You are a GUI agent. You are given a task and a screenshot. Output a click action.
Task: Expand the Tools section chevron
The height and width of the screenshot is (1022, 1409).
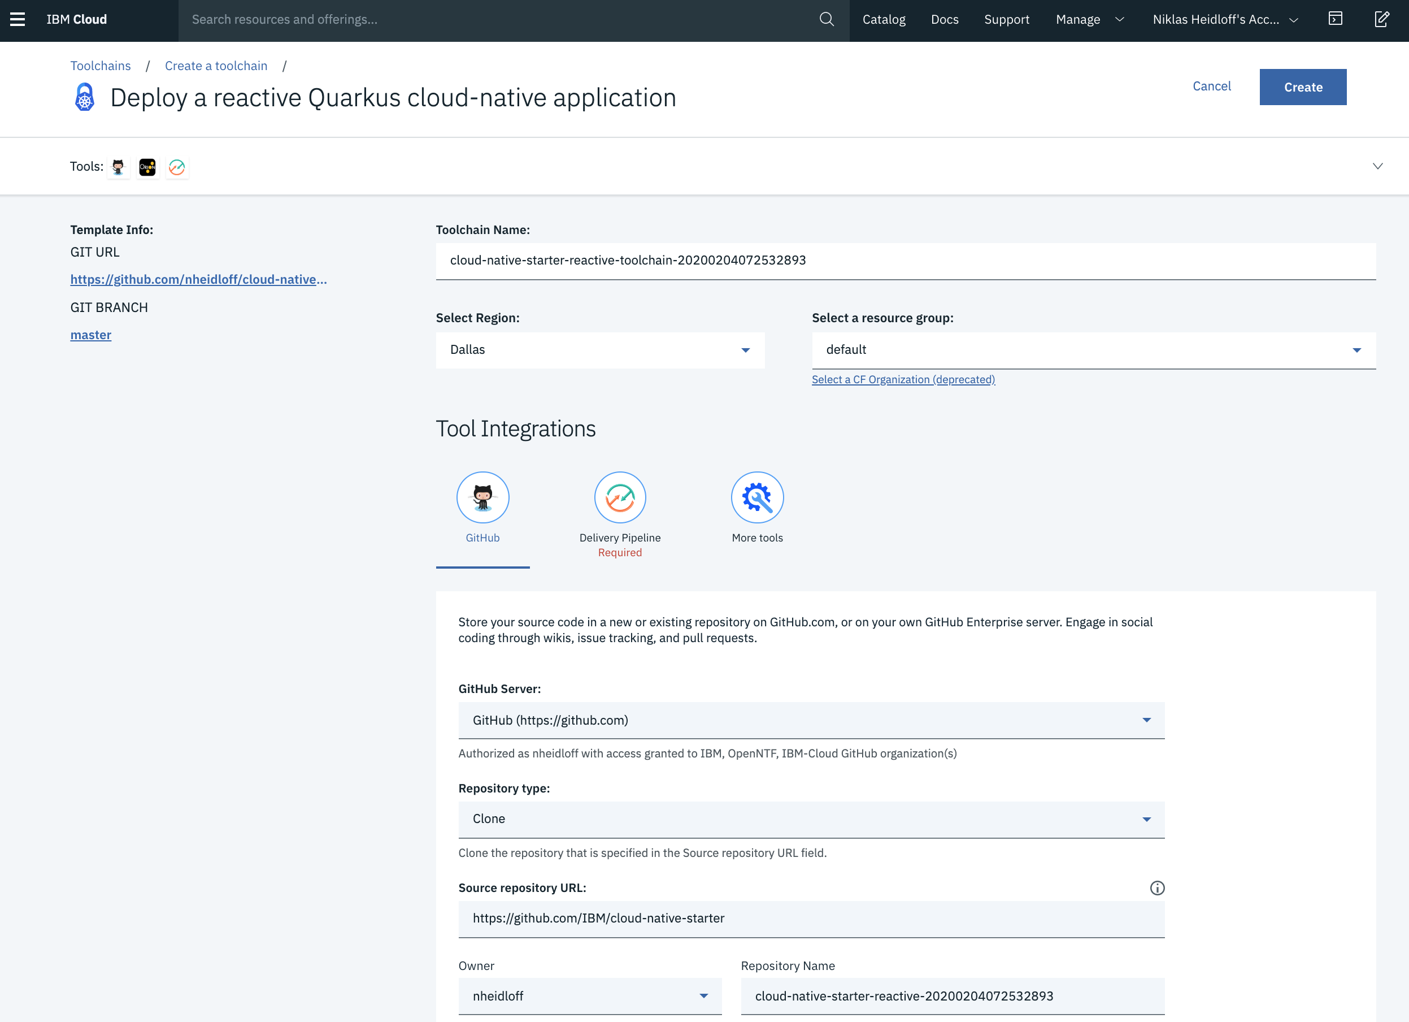point(1377,166)
